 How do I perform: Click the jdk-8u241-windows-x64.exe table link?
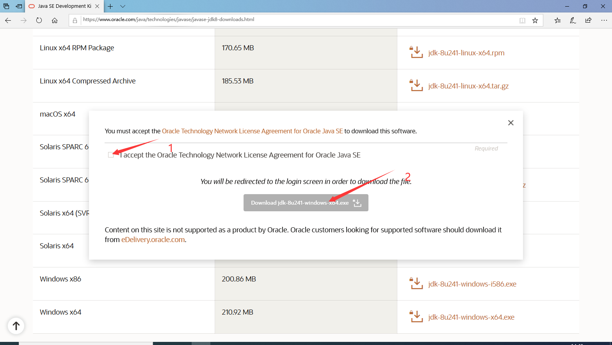pyautogui.click(x=471, y=317)
